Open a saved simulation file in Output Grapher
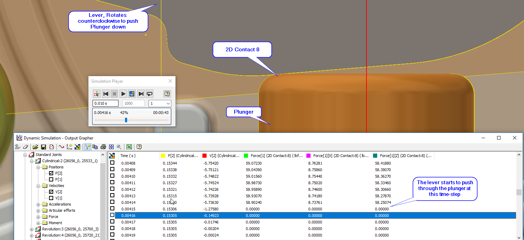Viewport: 524px width, 240px height. coord(35,147)
